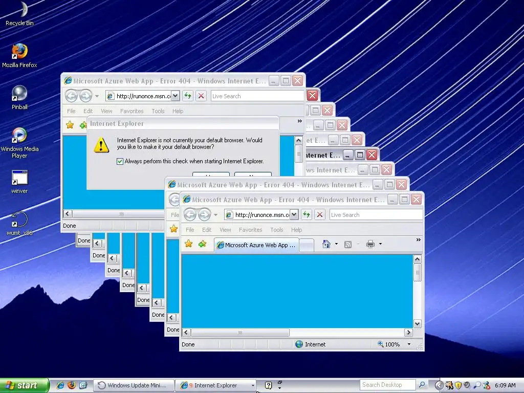524x393 pixels.
Task: Click Stop (red X) in front IE window
Action: click(320, 214)
